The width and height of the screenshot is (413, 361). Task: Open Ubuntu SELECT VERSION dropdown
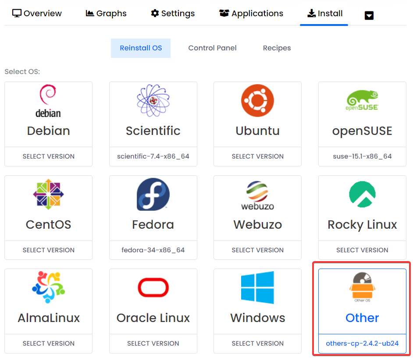point(258,156)
